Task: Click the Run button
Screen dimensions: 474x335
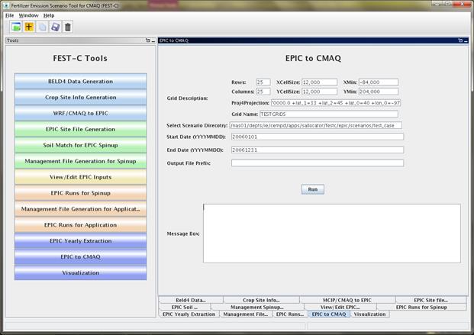Action: [313, 189]
